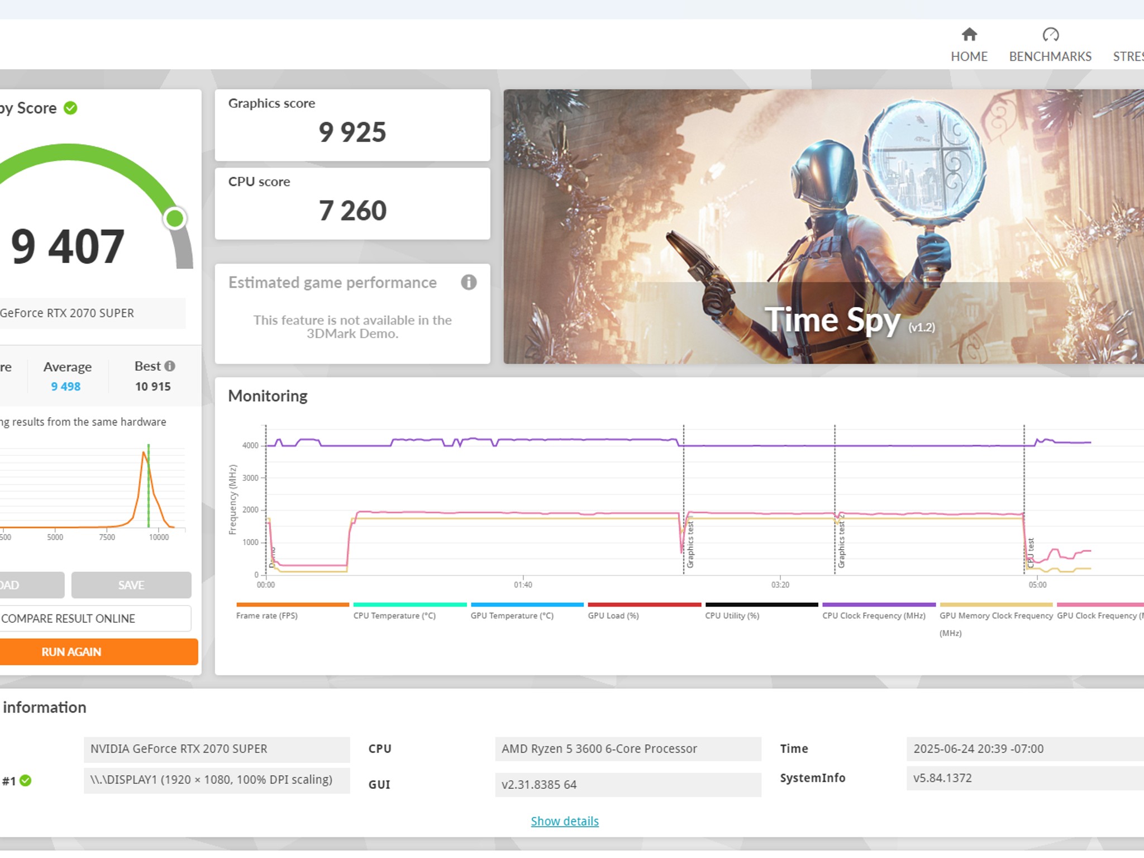Viewport: 1144px width, 858px height.
Task: Open Benchmarks using the gauge icon
Action: click(x=1050, y=35)
